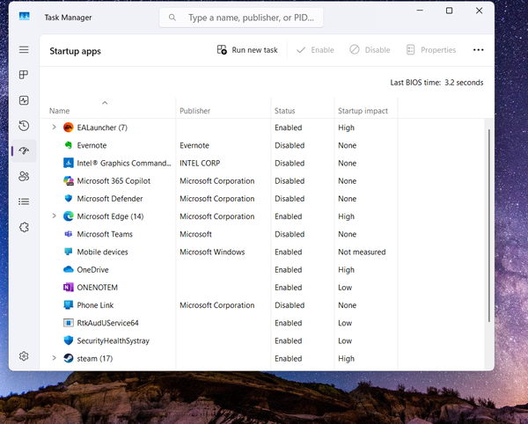Click the High impact value for OneDrive

pos(346,269)
